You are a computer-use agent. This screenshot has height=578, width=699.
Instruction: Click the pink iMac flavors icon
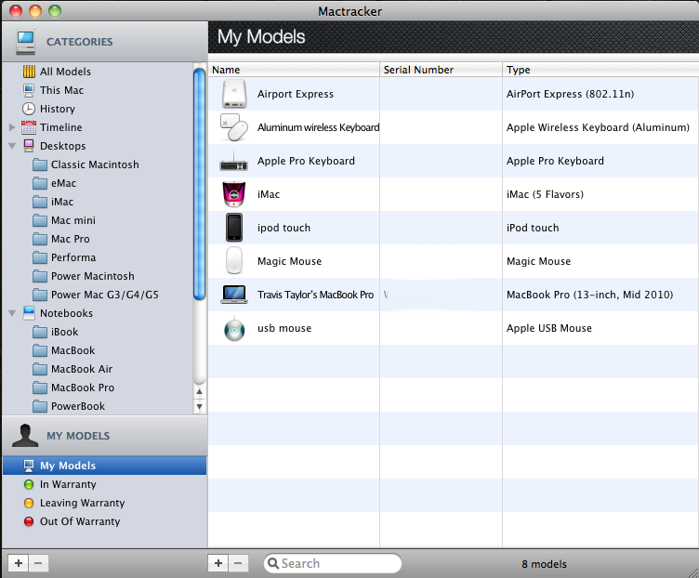[x=234, y=194]
